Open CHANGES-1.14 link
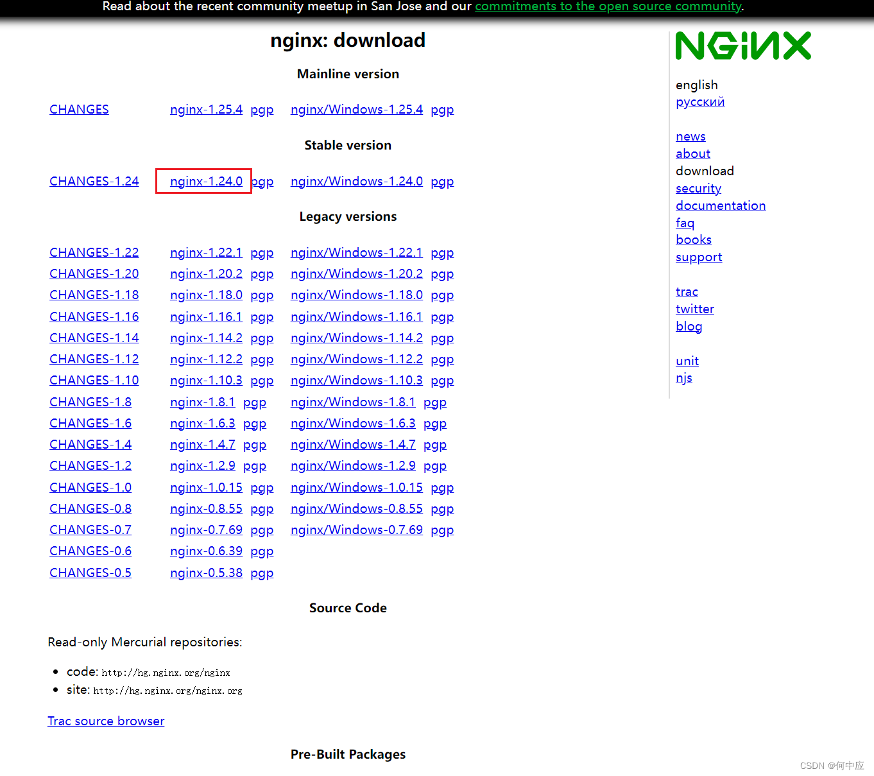Screen dimensions: 874x776 (94, 338)
